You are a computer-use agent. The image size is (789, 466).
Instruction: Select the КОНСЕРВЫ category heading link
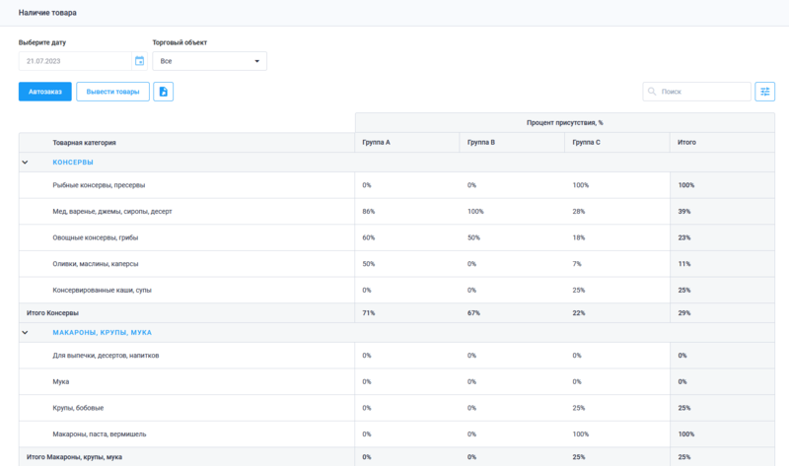coord(73,163)
